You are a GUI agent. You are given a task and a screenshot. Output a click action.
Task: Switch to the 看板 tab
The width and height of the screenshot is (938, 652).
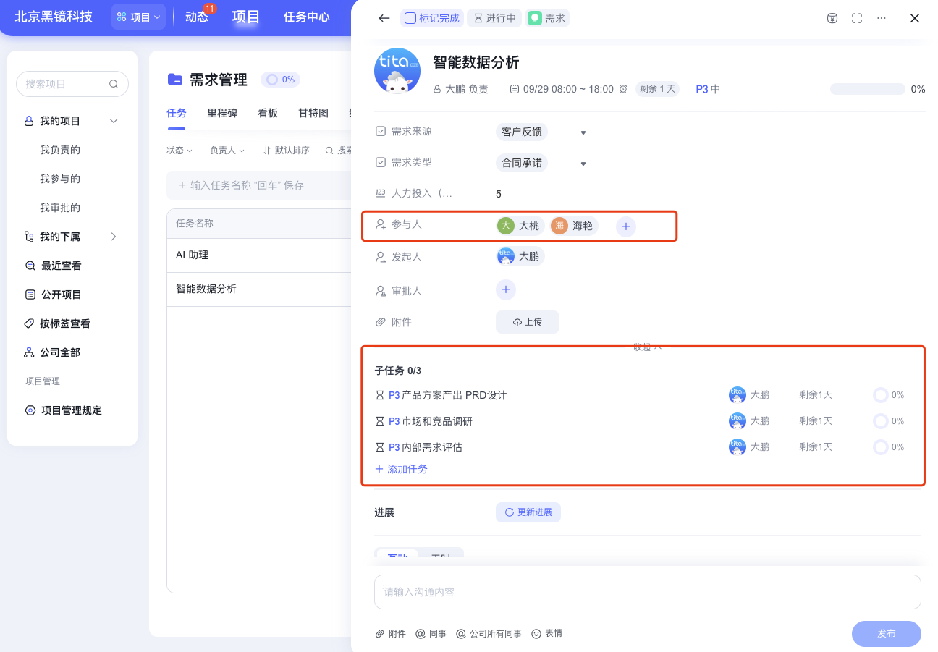268,113
